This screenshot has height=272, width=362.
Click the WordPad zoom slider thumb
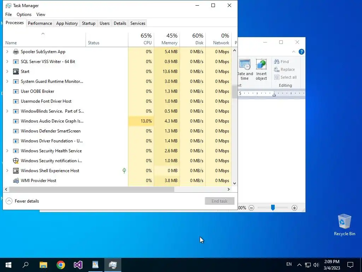point(273,208)
